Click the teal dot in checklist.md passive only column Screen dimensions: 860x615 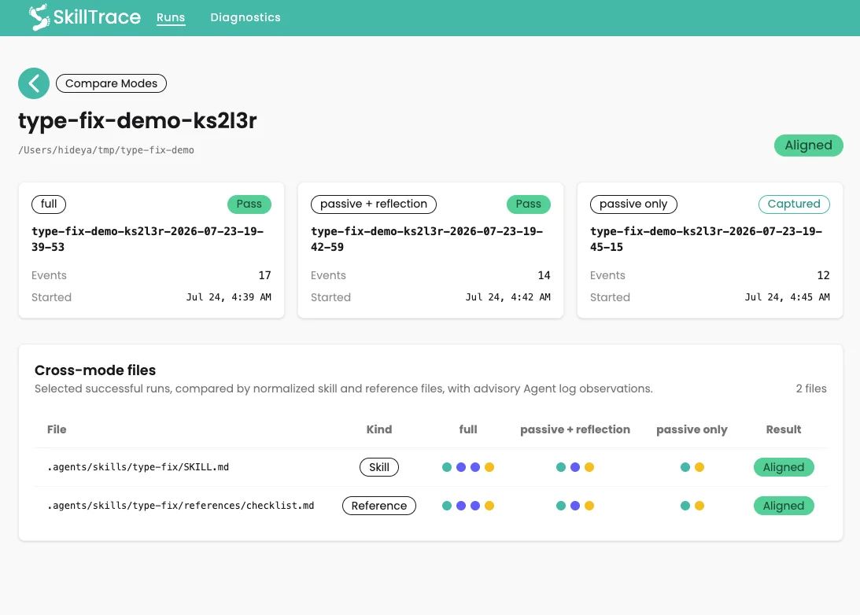(x=685, y=506)
